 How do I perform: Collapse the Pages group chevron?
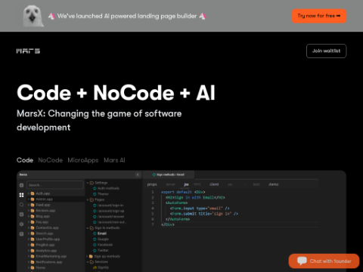click(88, 199)
